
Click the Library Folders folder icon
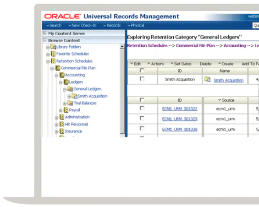[x=53, y=47]
